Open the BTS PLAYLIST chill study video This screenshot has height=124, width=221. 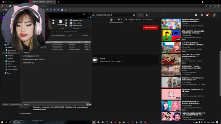pyautogui.click(x=171, y=71)
